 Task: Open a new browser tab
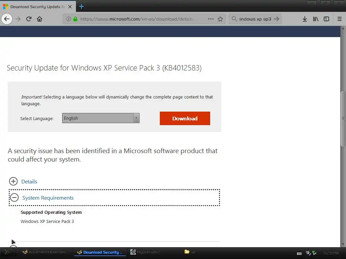[81, 7]
